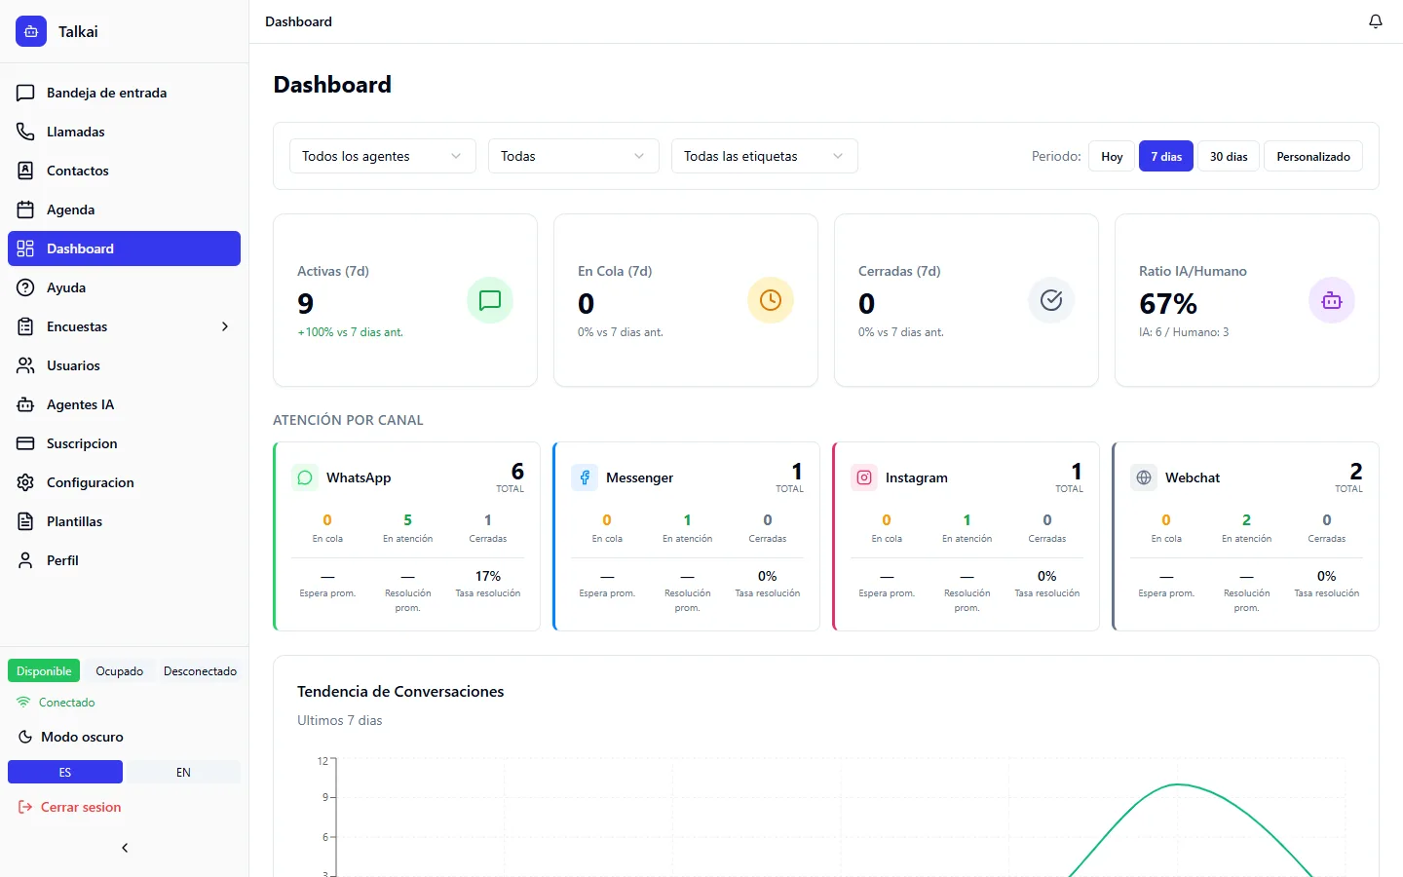Click the En Cola clock icon
The image size is (1403, 877).
771,300
